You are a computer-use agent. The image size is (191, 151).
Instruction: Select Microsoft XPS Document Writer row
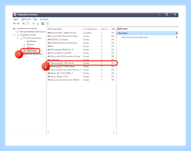[x=81, y=56]
